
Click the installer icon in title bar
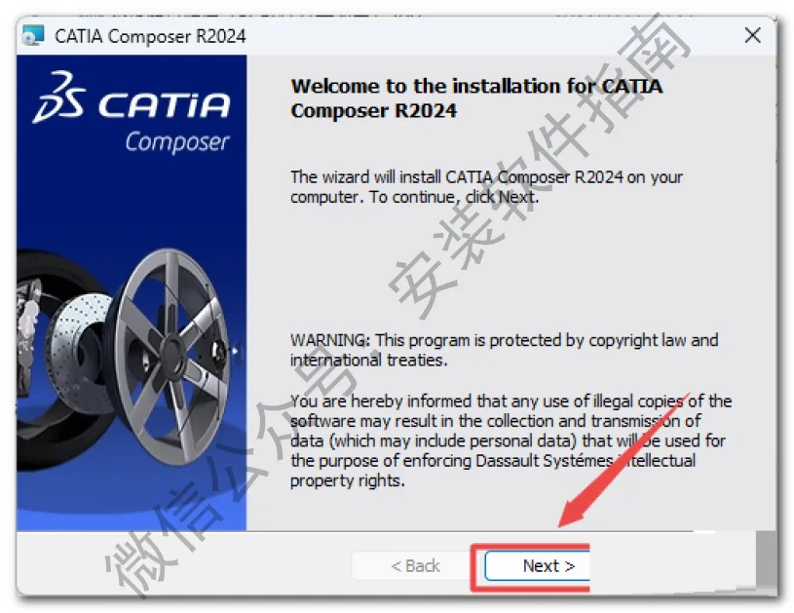(33, 35)
